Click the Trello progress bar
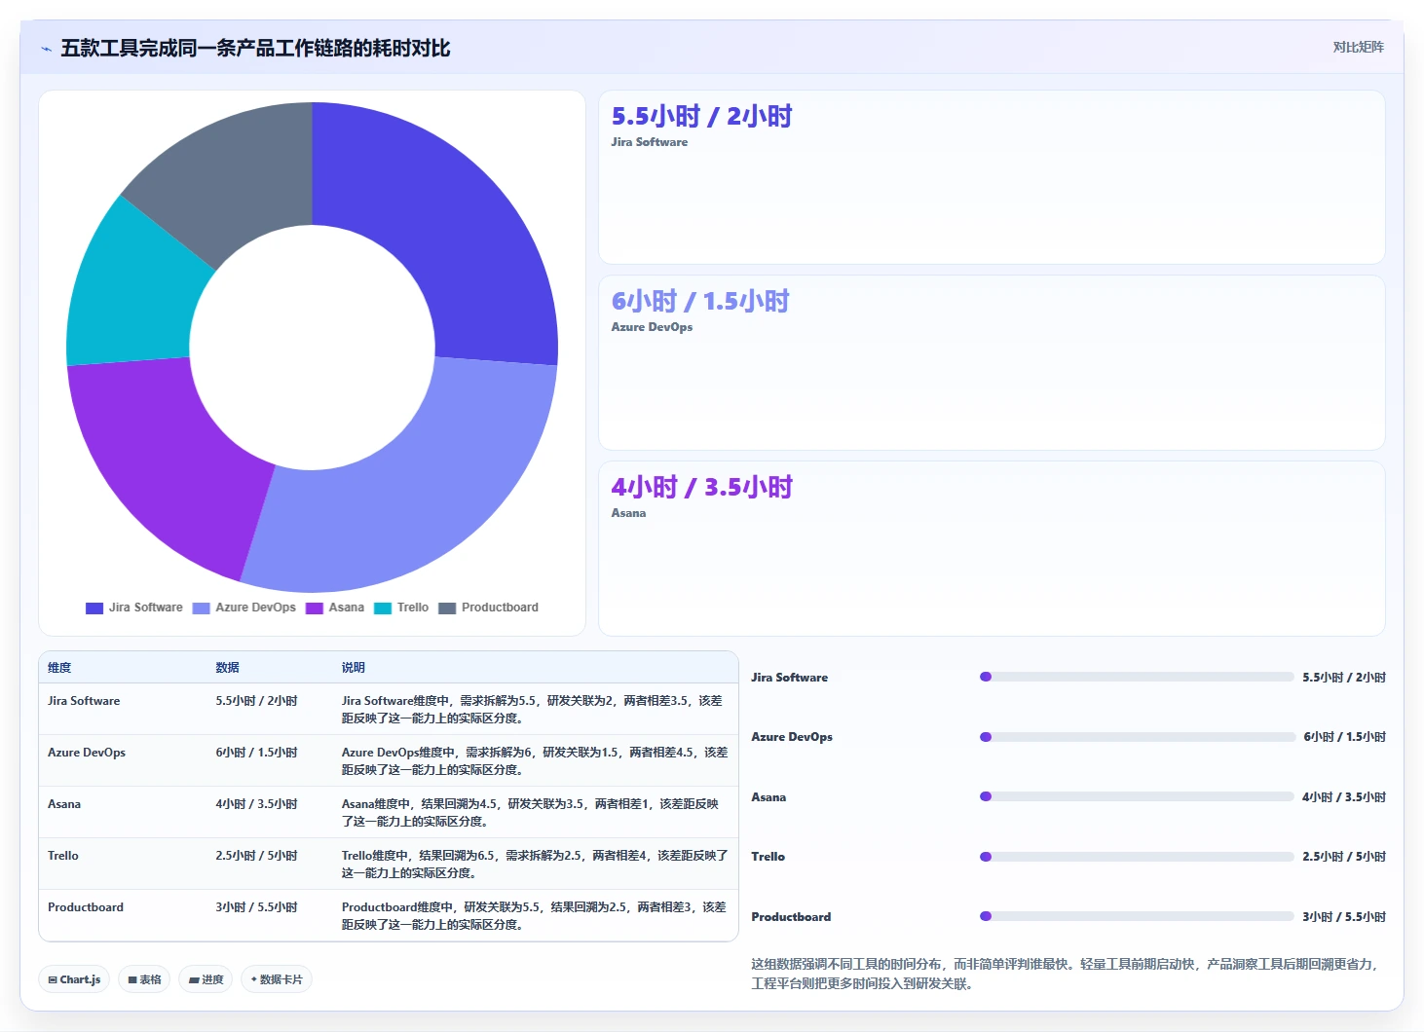1424x1032 pixels. click(x=1137, y=857)
